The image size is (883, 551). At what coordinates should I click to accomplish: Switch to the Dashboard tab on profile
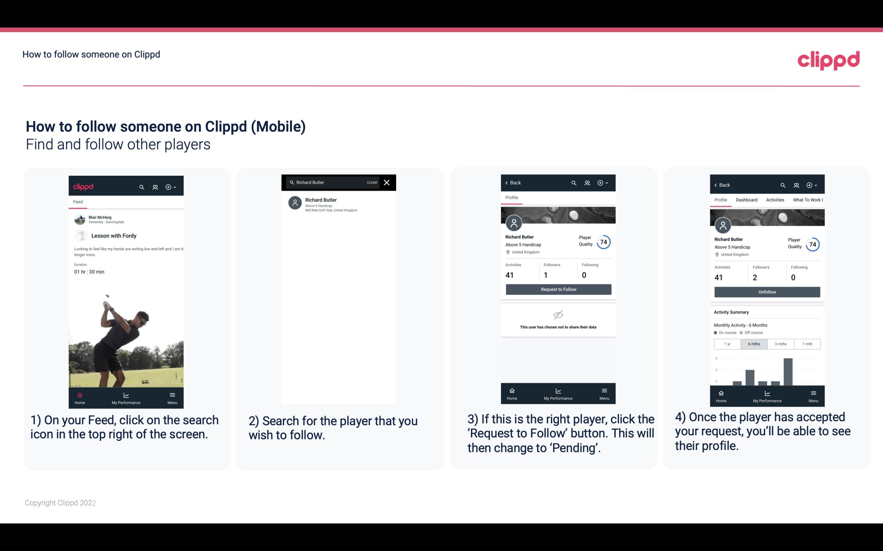click(x=747, y=200)
